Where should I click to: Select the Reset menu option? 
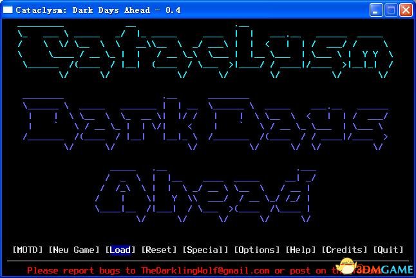(159, 250)
